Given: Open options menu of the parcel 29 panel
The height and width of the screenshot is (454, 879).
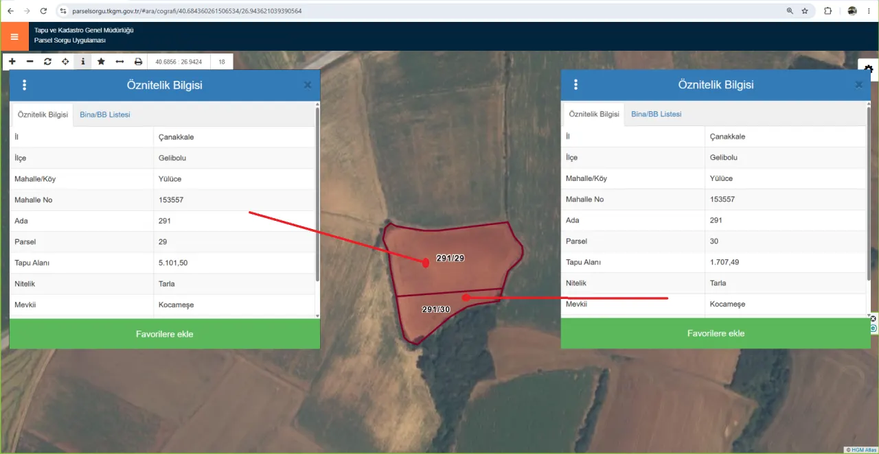Looking at the screenshot, I should (25, 85).
